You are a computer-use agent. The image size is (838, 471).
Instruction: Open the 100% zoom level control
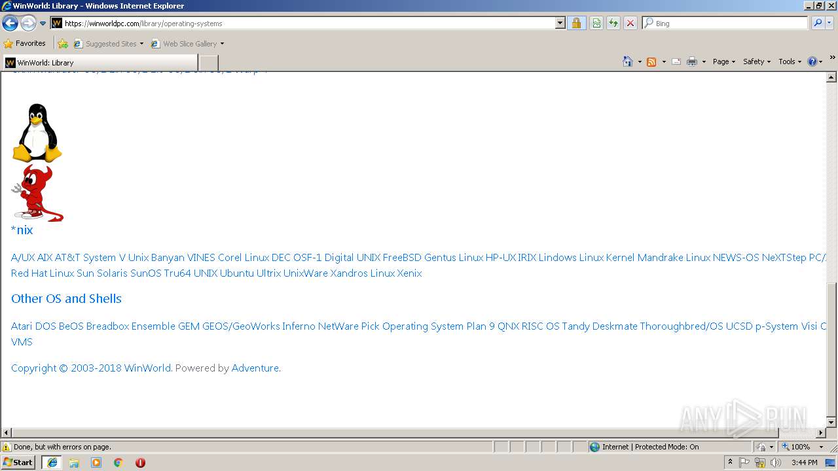click(802, 447)
